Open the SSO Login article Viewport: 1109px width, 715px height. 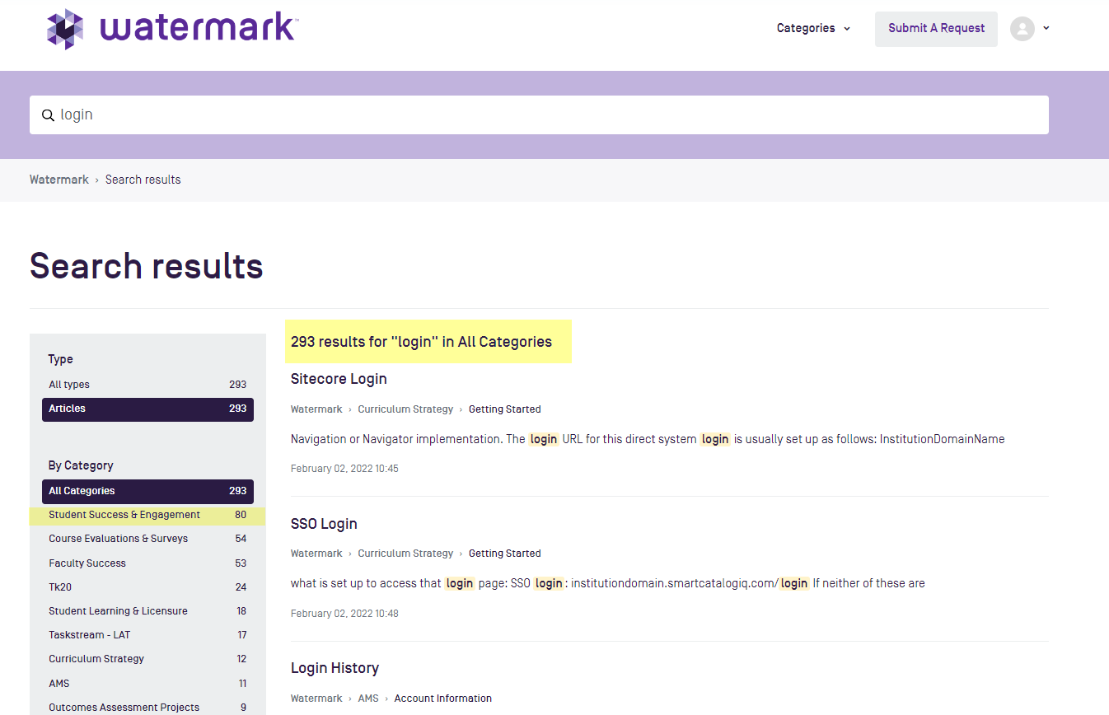tap(324, 524)
